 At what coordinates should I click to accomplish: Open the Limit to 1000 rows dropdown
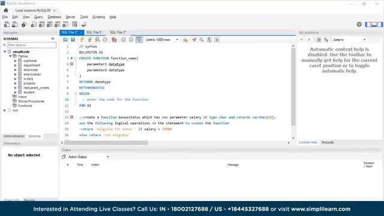pyautogui.click(x=161, y=40)
